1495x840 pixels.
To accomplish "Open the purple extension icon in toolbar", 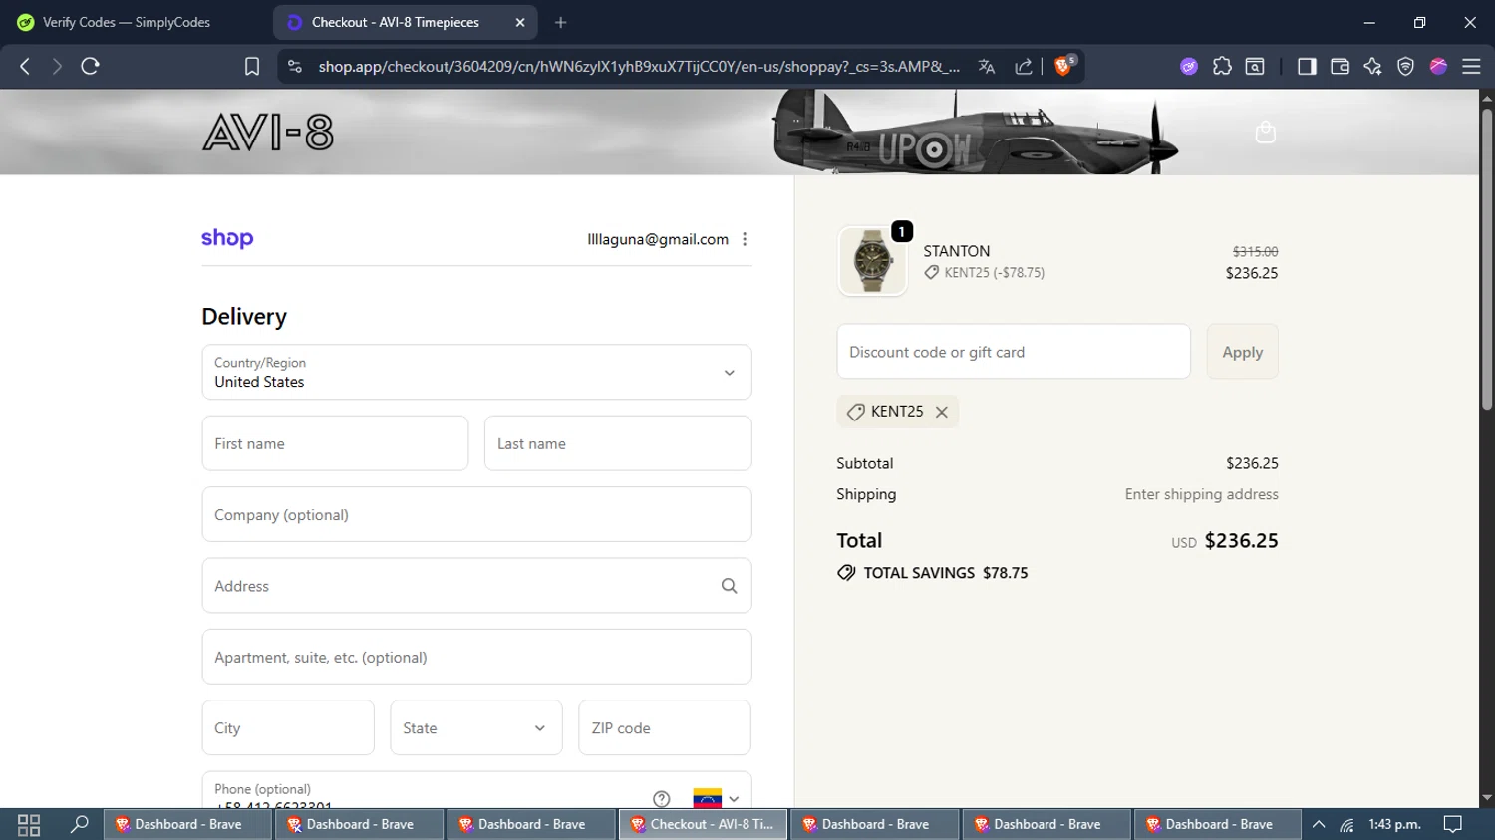I will point(1189,66).
